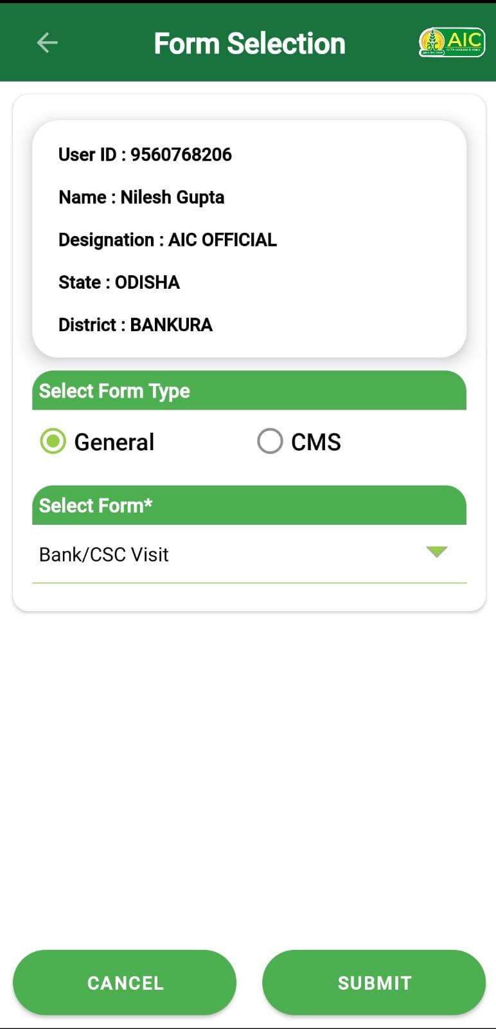Viewport: 496px width, 1029px height.
Task: Go back using the arrow icon
Action: [x=48, y=43]
